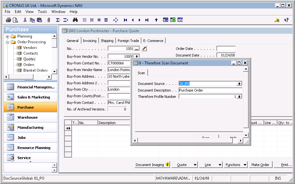
Task: Collapse the Order Processing folder
Action: click(7, 42)
